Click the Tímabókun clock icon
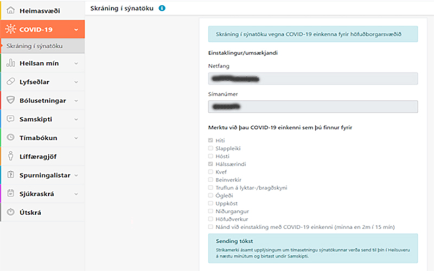This screenshot has height=271, width=434. pos(10,138)
